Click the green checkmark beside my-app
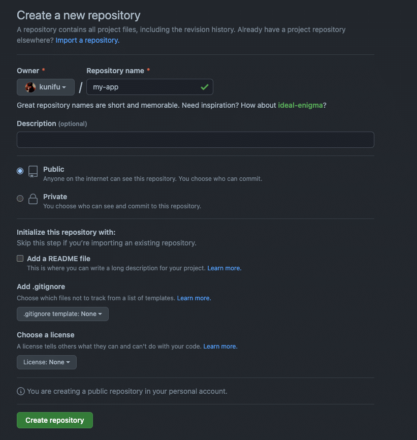The height and width of the screenshot is (440, 417). 205,87
